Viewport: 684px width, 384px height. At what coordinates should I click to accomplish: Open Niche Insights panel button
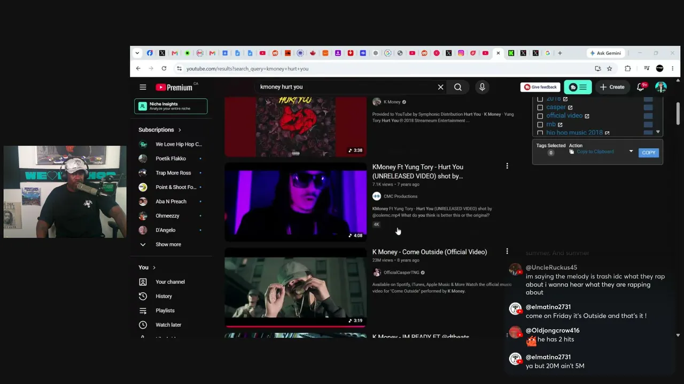(x=171, y=106)
